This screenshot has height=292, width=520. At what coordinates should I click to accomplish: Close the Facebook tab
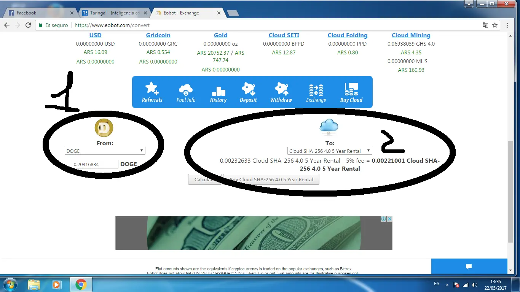(x=72, y=13)
